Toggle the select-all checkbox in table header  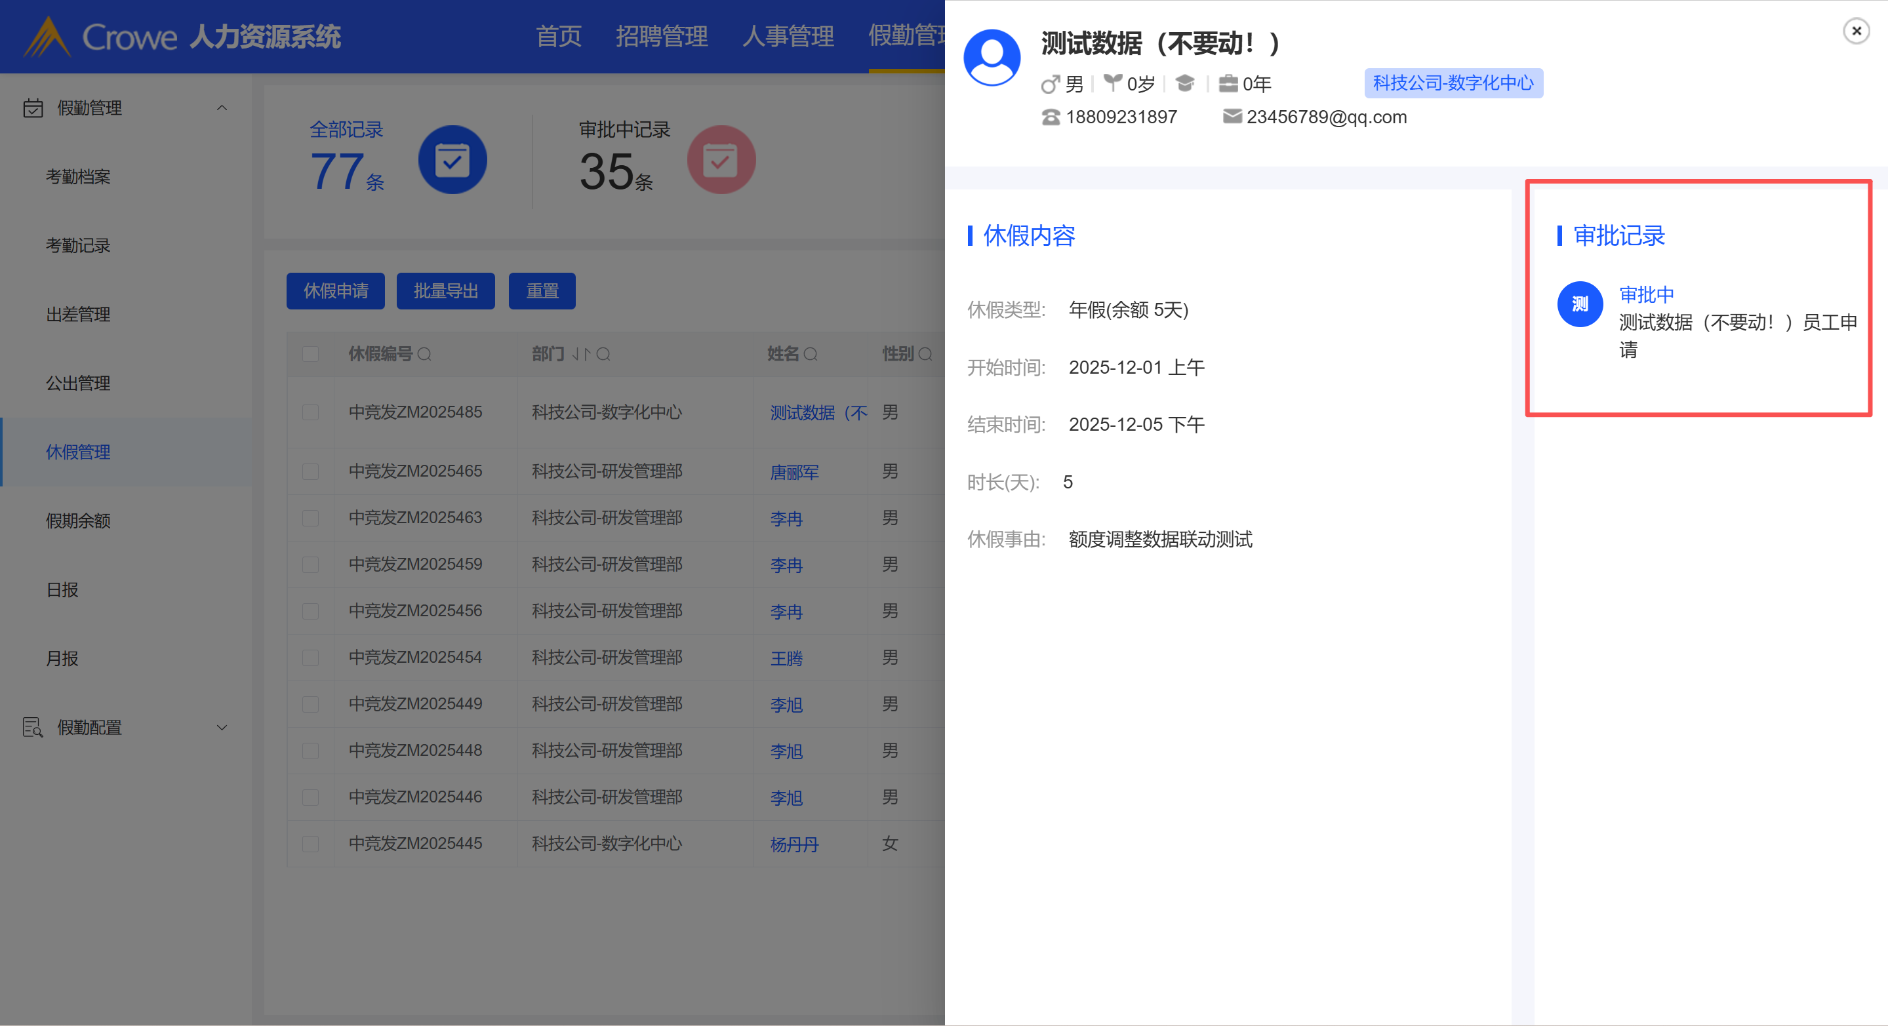pyautogui.click(x=311, y=355)
